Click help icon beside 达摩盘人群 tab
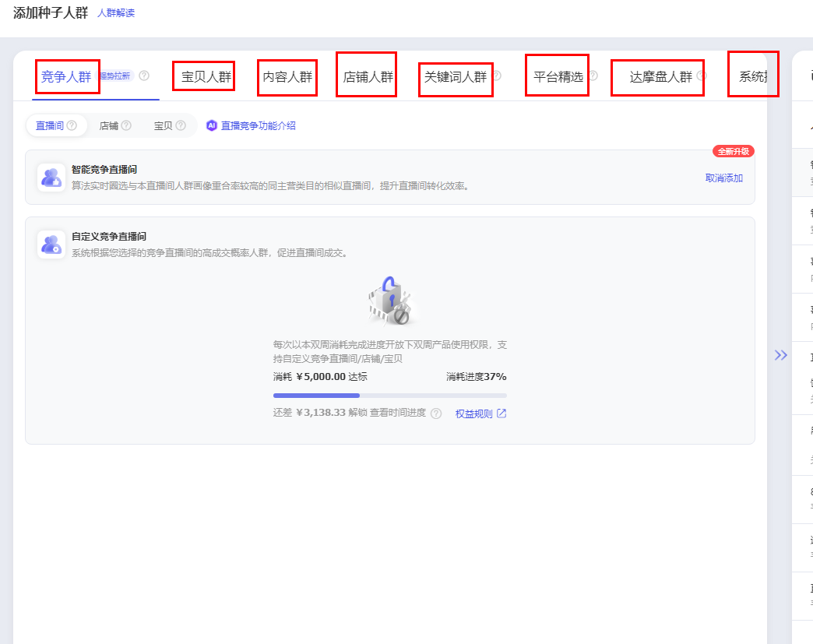This screenshot has width=813, height=644. point(702,76)
